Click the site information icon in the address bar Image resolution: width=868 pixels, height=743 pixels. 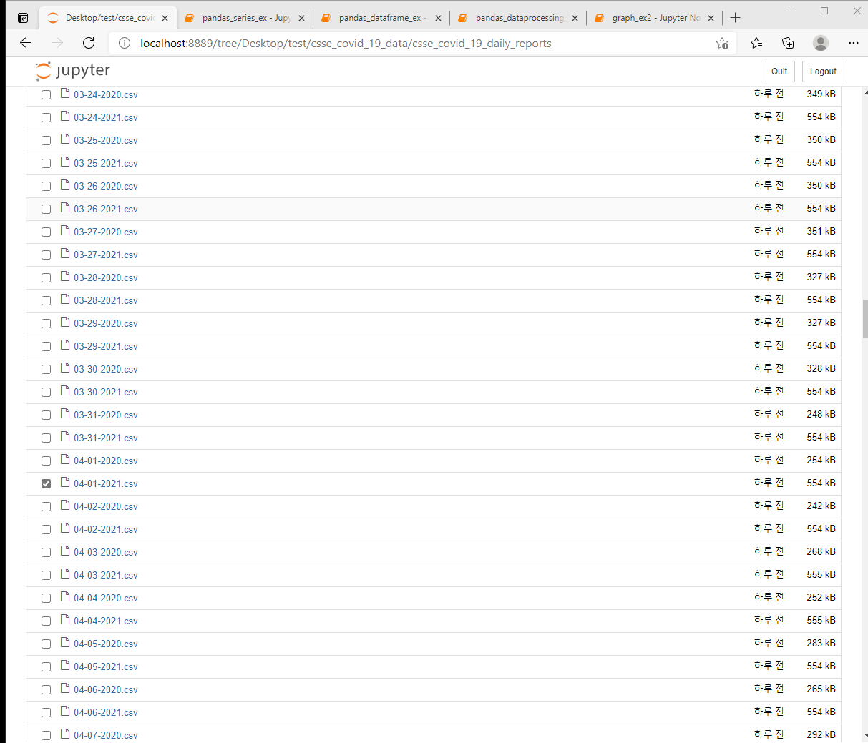tap(125, 43)
